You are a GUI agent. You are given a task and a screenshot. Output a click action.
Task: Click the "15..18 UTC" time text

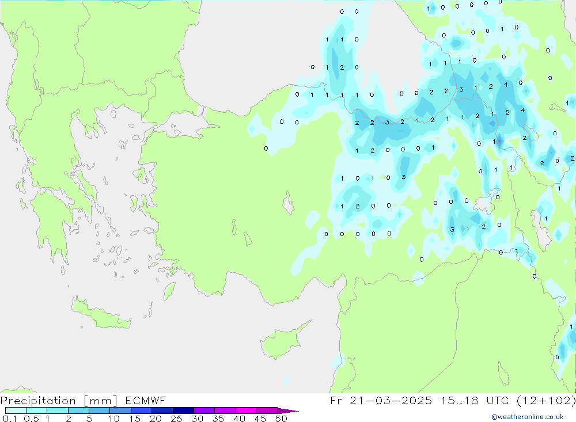[475, 400]
